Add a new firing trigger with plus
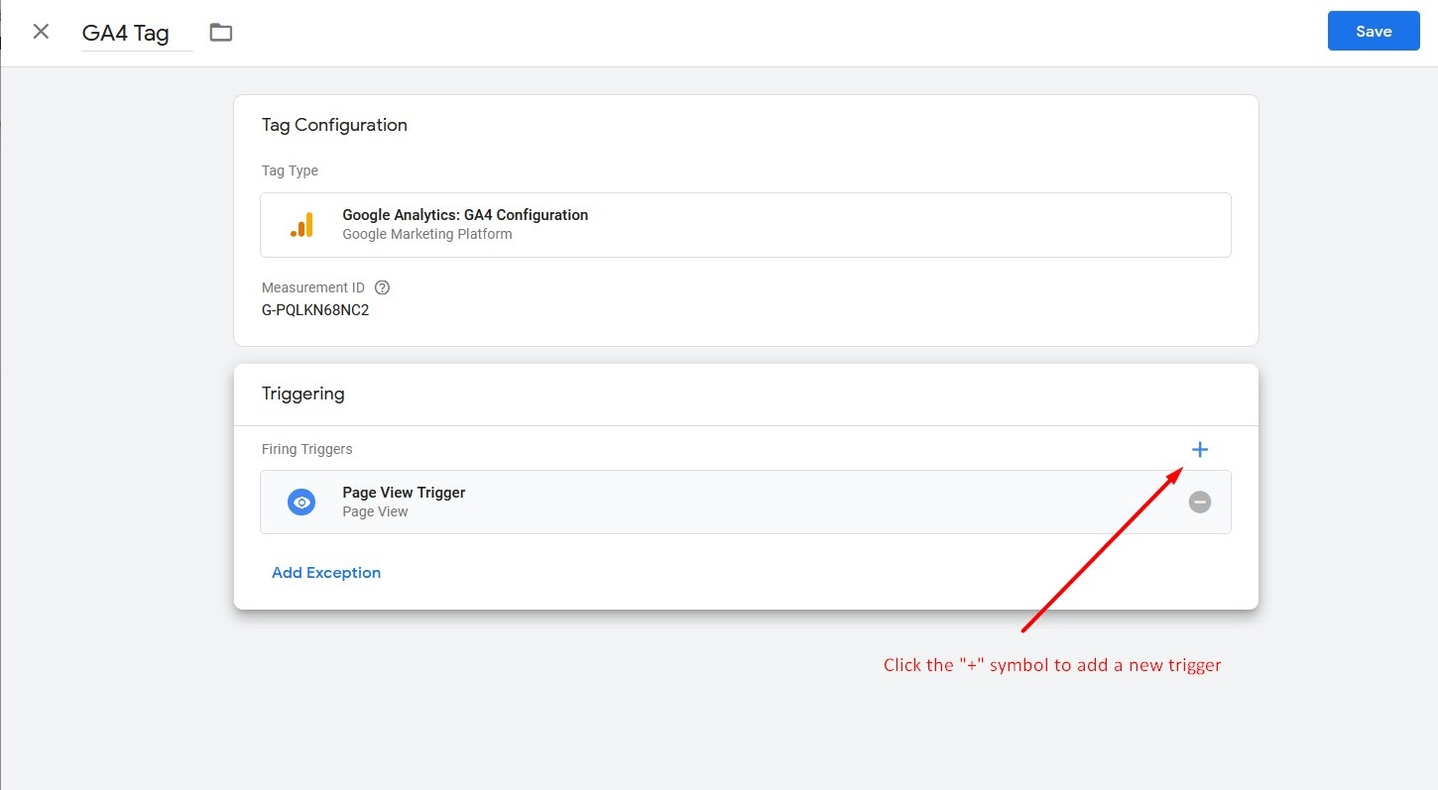This screenshot has height=790, width=1438. [1200, 450]
